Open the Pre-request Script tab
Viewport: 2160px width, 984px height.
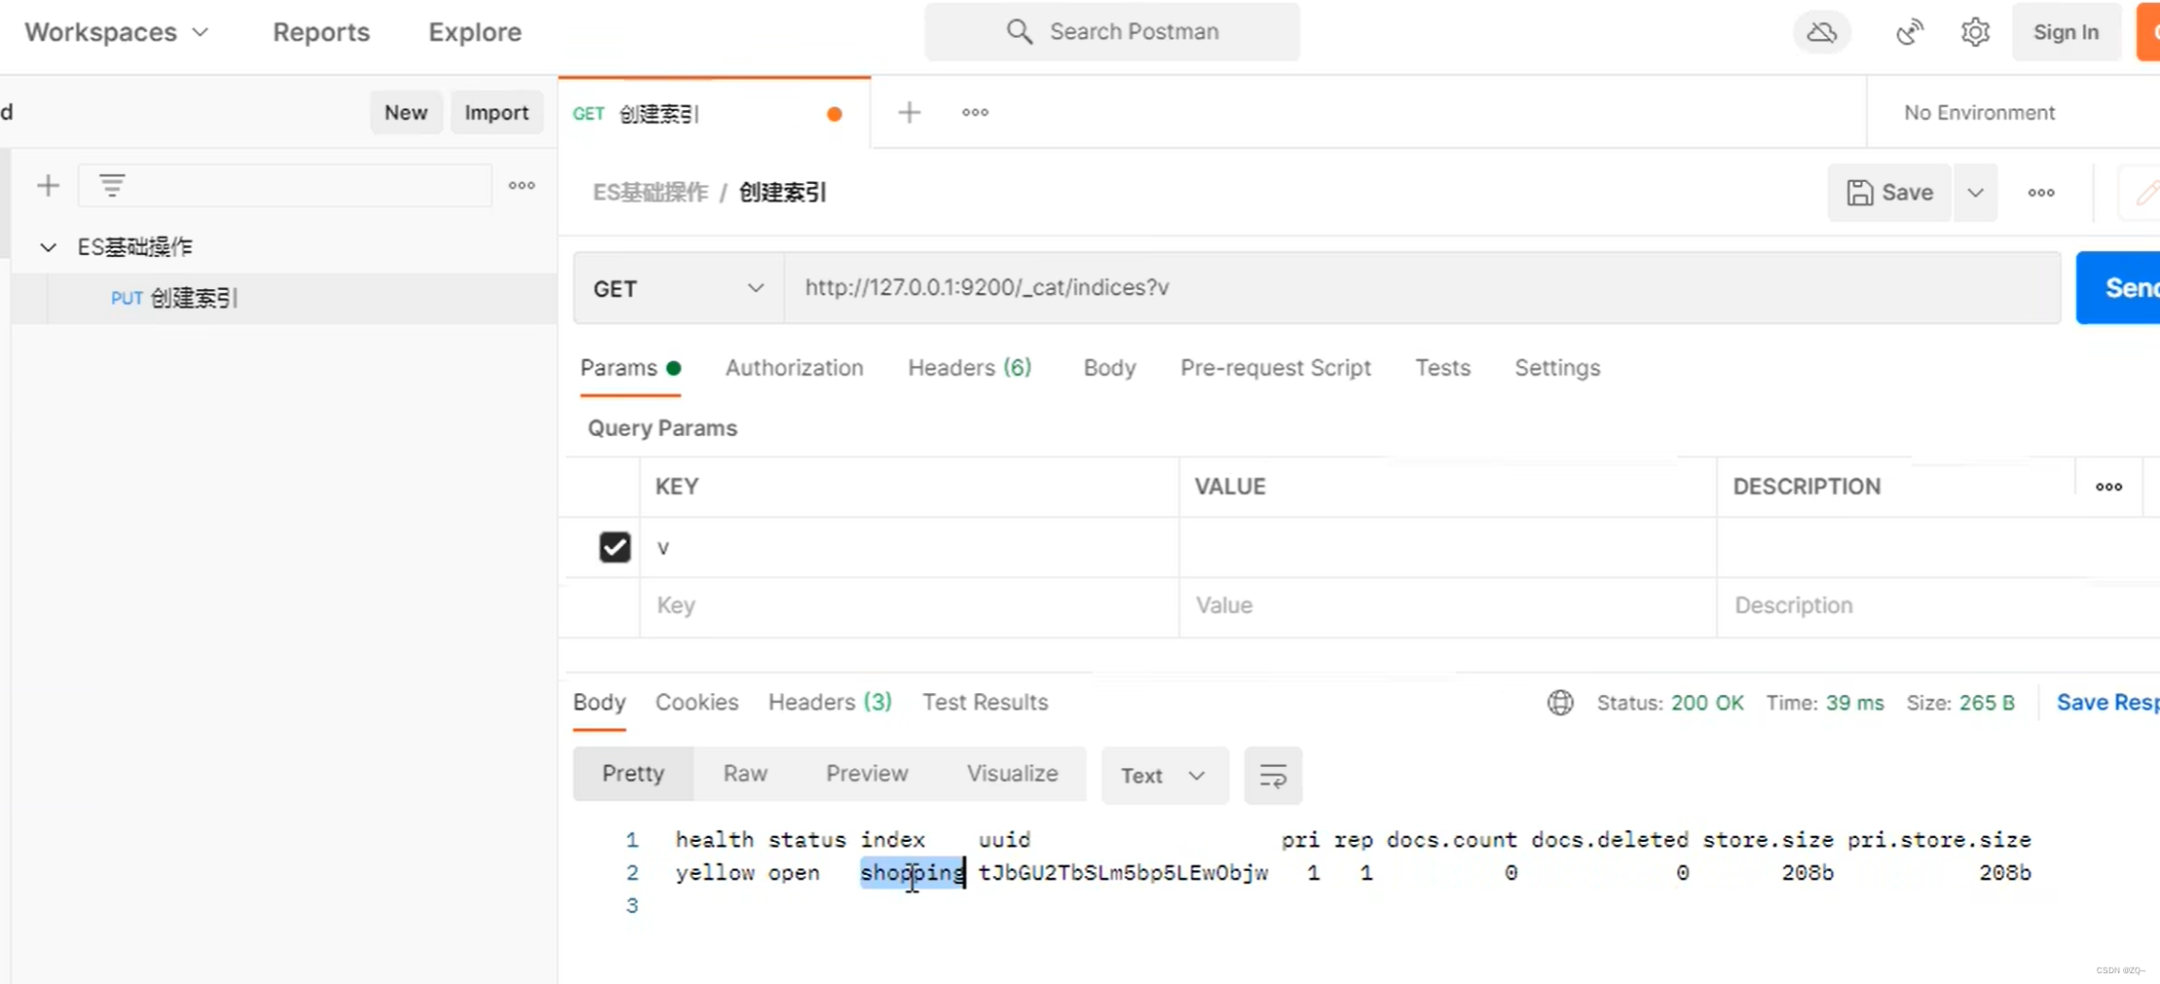(x=1275, y=368)
